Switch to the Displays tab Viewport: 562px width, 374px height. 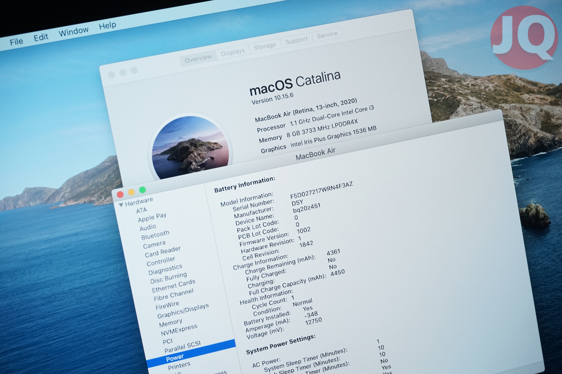(233, 52)
